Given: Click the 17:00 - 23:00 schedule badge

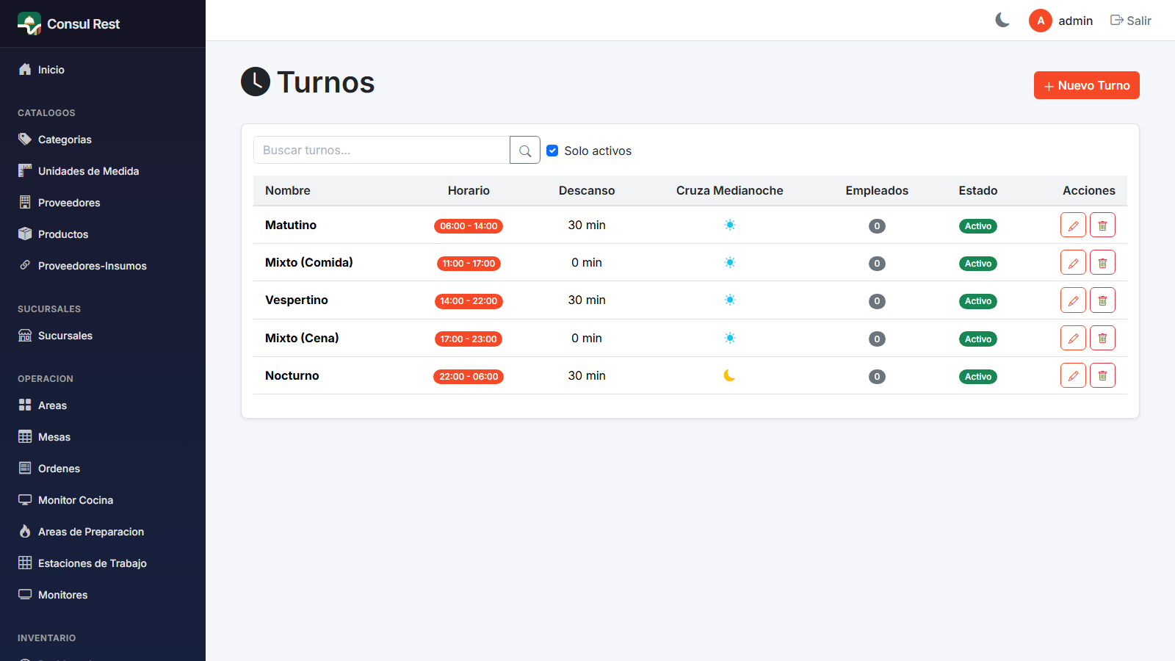Looking at the screenshot, I should point(469,339).
